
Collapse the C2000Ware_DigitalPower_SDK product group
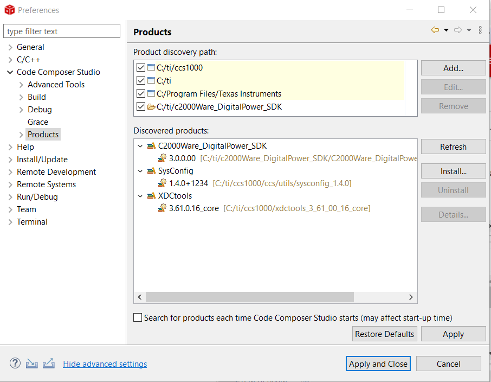pyautogui.click(x=140, y=146)
